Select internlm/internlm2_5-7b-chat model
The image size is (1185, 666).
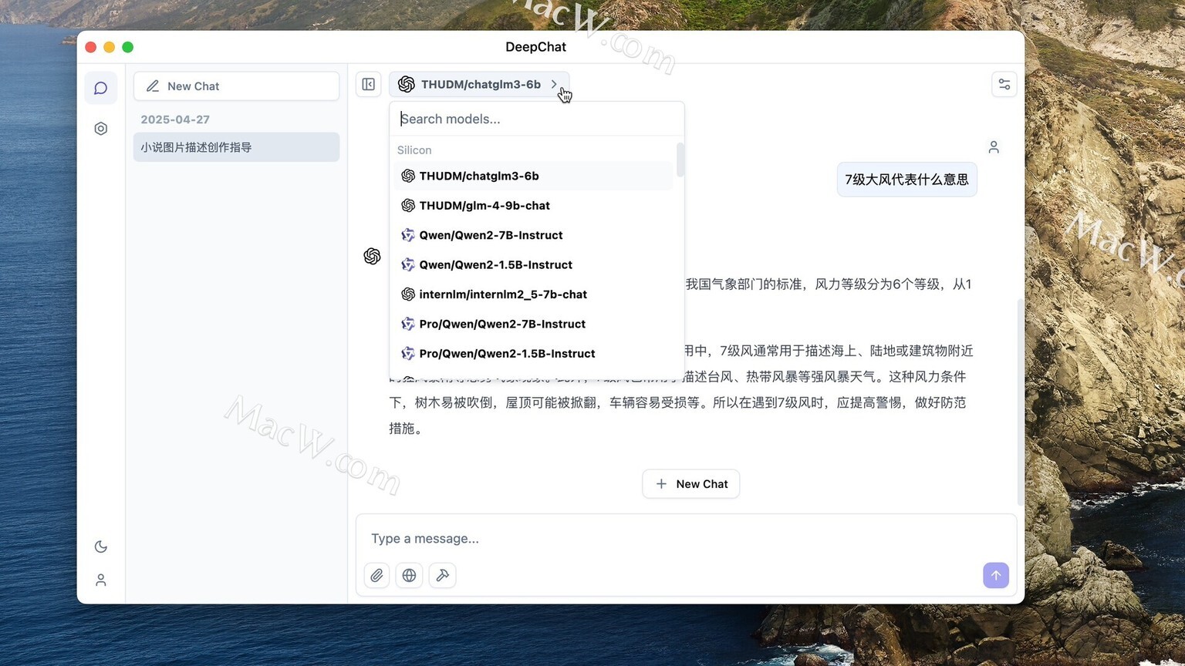tap(533, 294)
